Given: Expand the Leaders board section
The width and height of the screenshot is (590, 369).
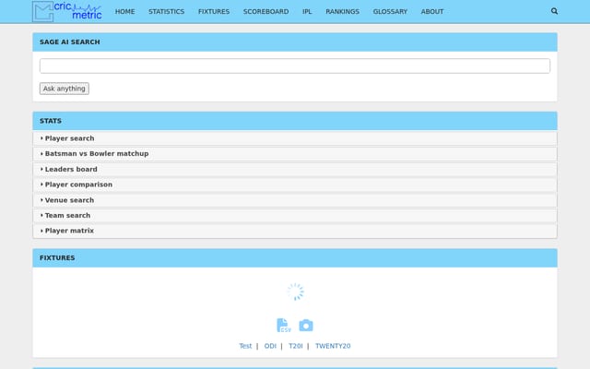Looking at the screenshot, I should [295, 170].
